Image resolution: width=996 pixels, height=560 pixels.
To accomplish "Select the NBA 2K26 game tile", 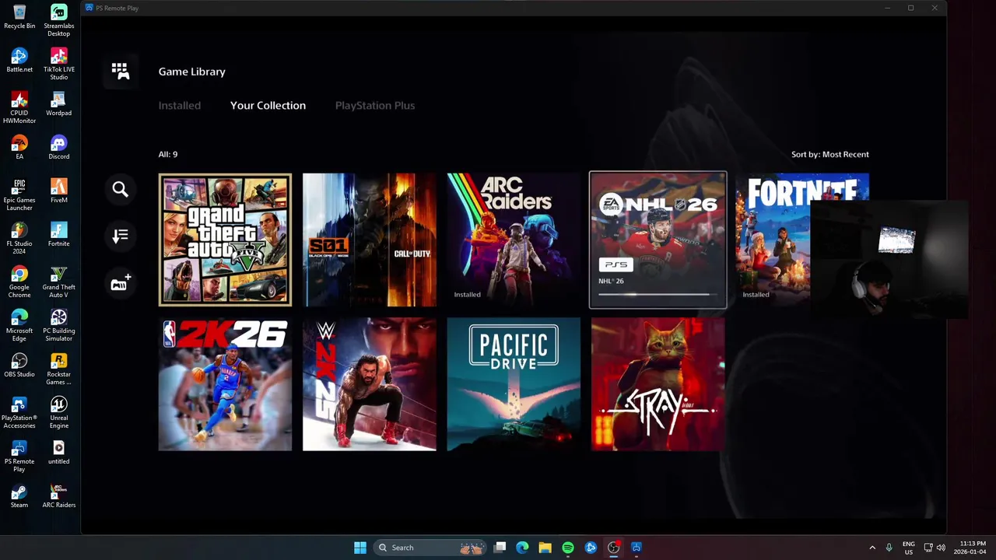I will (225, 384).
